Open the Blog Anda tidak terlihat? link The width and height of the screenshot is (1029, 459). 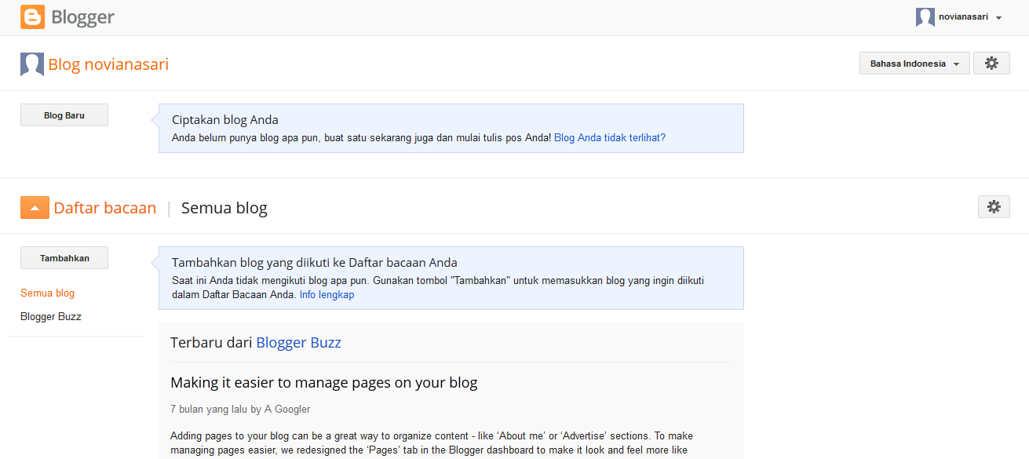click(x=610, y=137)
